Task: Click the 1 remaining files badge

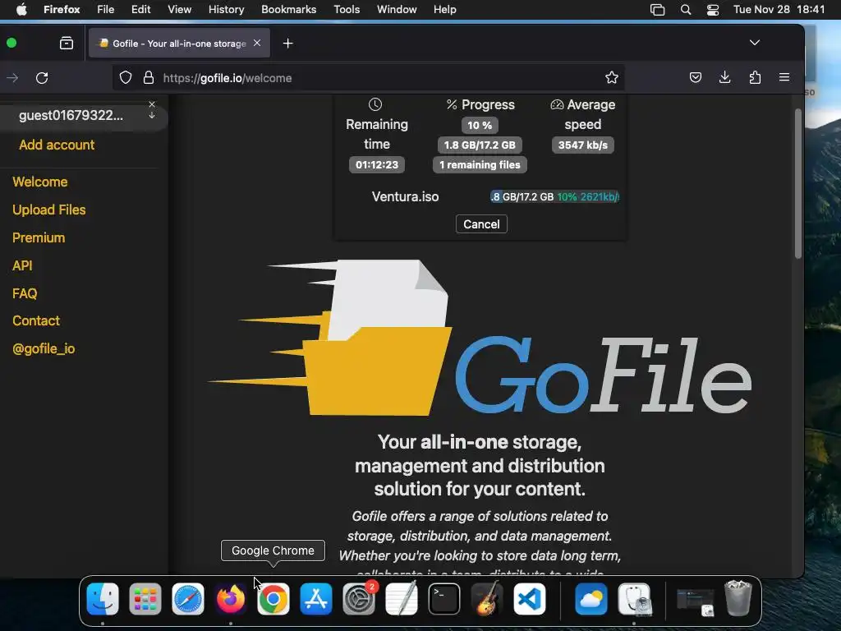Action: pos(480,164)
